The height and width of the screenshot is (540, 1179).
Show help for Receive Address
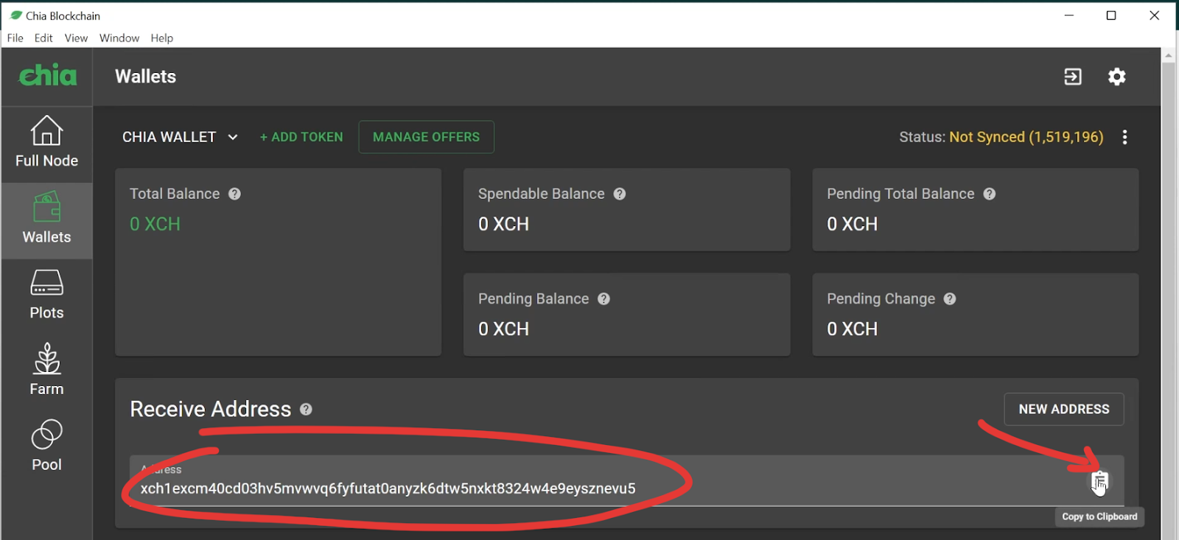point(306,410)
